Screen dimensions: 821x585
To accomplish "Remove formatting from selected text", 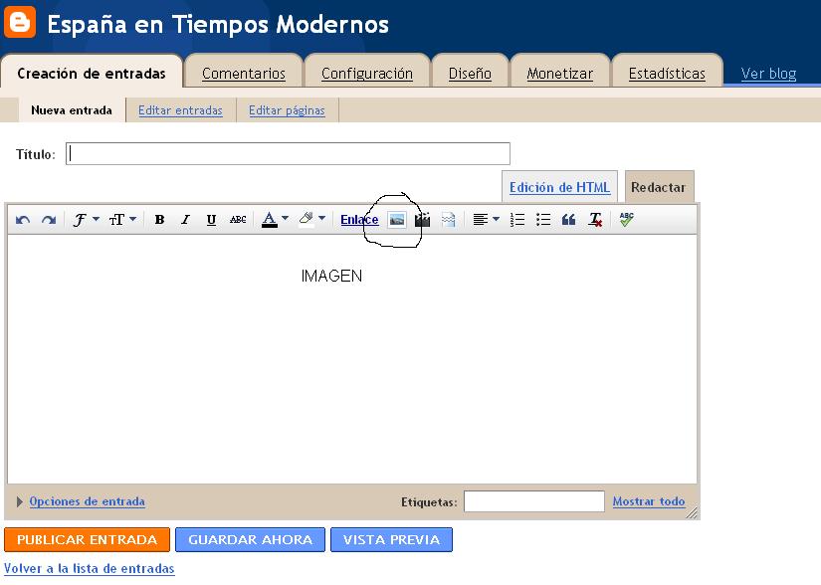I will pyautogui.click(x=595, y=220).
